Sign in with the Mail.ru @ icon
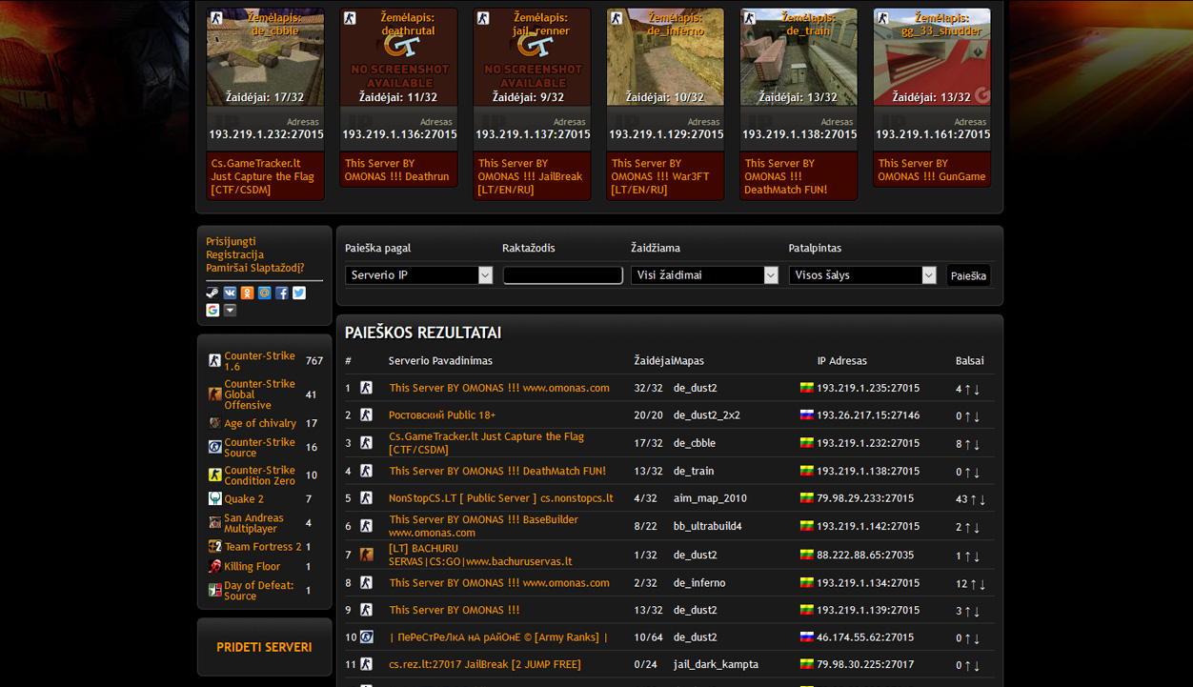The width and height of the screenshot is (1193, 687). pyautogui.click(x=264, y=293)
